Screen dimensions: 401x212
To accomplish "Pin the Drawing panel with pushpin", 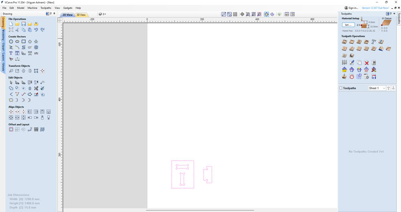I will [x=54, y=14].
